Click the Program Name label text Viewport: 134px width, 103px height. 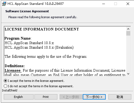pos(18,39)
